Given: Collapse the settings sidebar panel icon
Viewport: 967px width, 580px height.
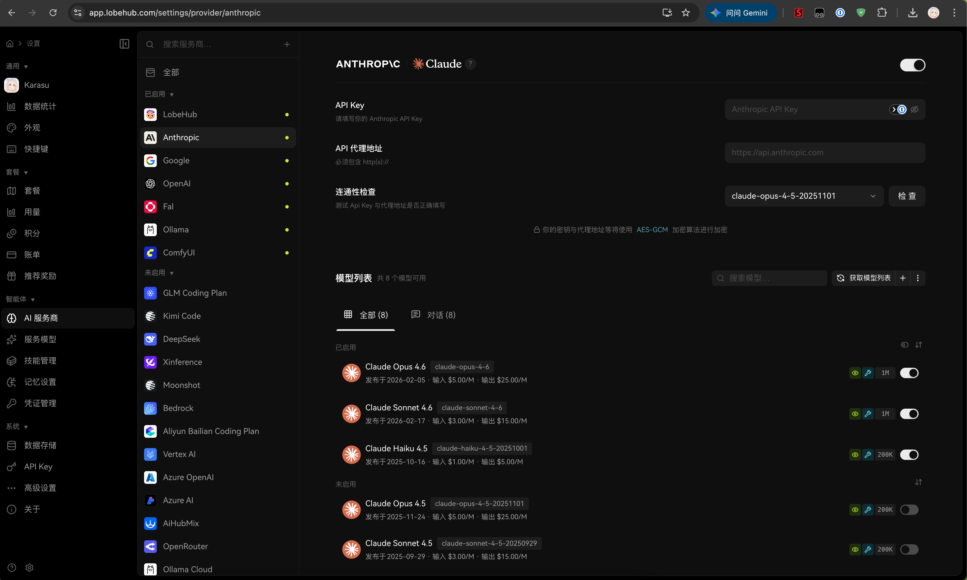Looking at the screenshot, I should click(x=124, y=43).
